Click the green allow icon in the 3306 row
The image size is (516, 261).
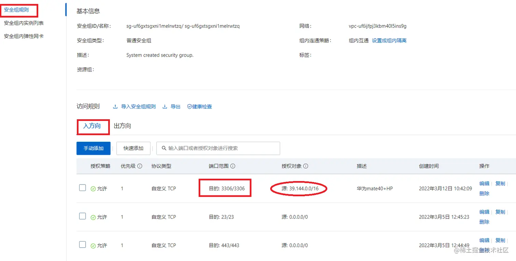pos(93,189)
